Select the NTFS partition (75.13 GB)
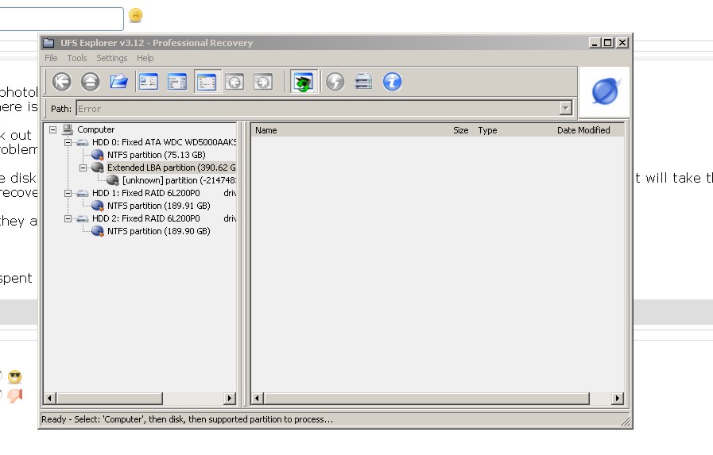Image resolution: width=713 pixels, height=455 pixels. pyautogui.click(x=156, y=155)
